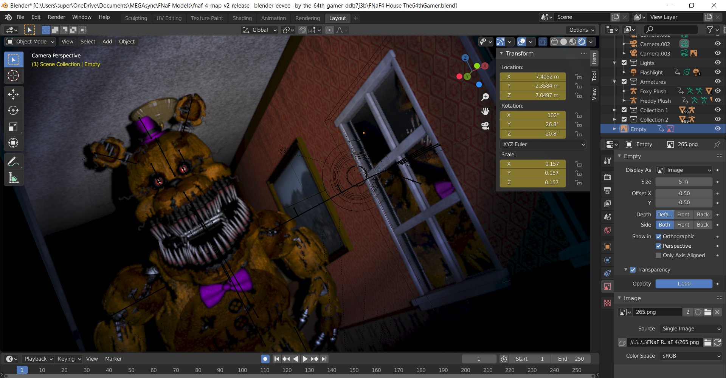This screenshot has width=726, height=378.
Task: Open the Output properties tab
Action: tap(607, 190)
